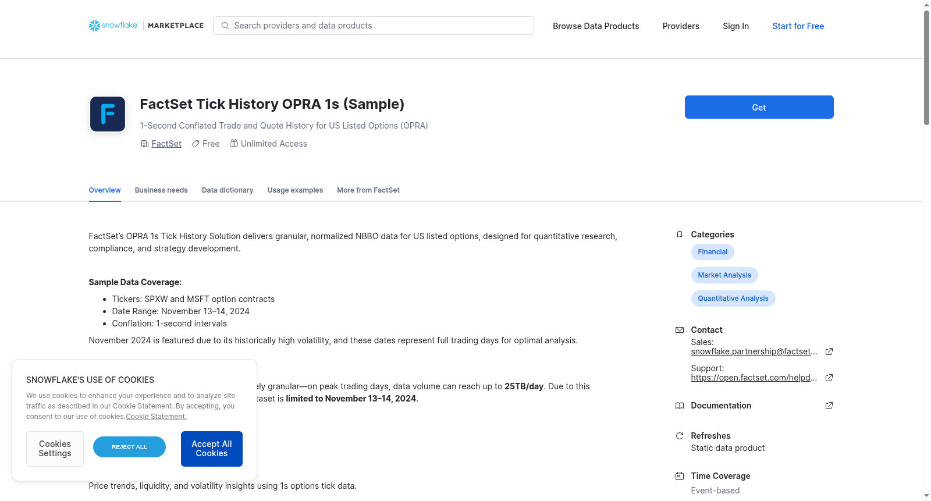Select the Overview tab

[105, 190]
